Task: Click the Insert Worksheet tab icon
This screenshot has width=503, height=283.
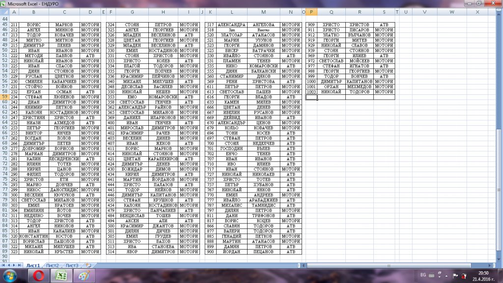Action: coord(88,265)
